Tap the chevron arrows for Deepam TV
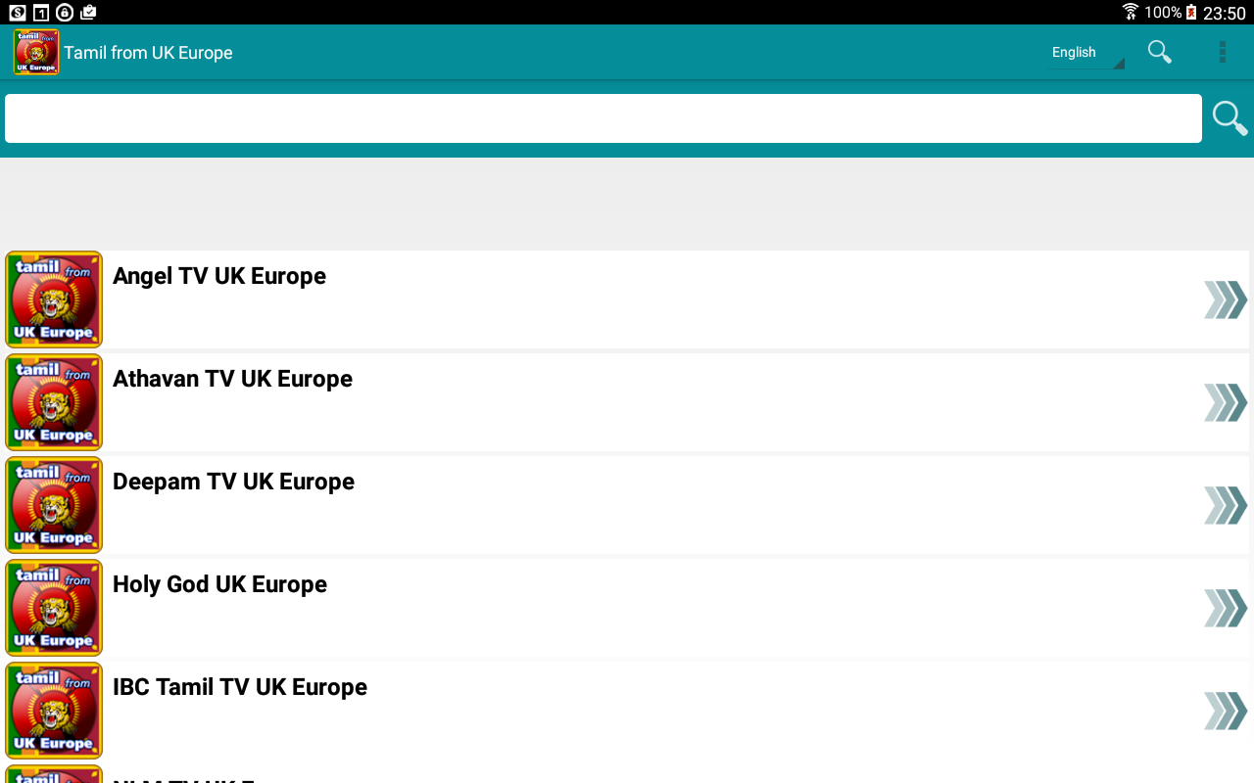Image resolution: width=1254 pixels, height=783 pixels. (x=1225, y=505)
